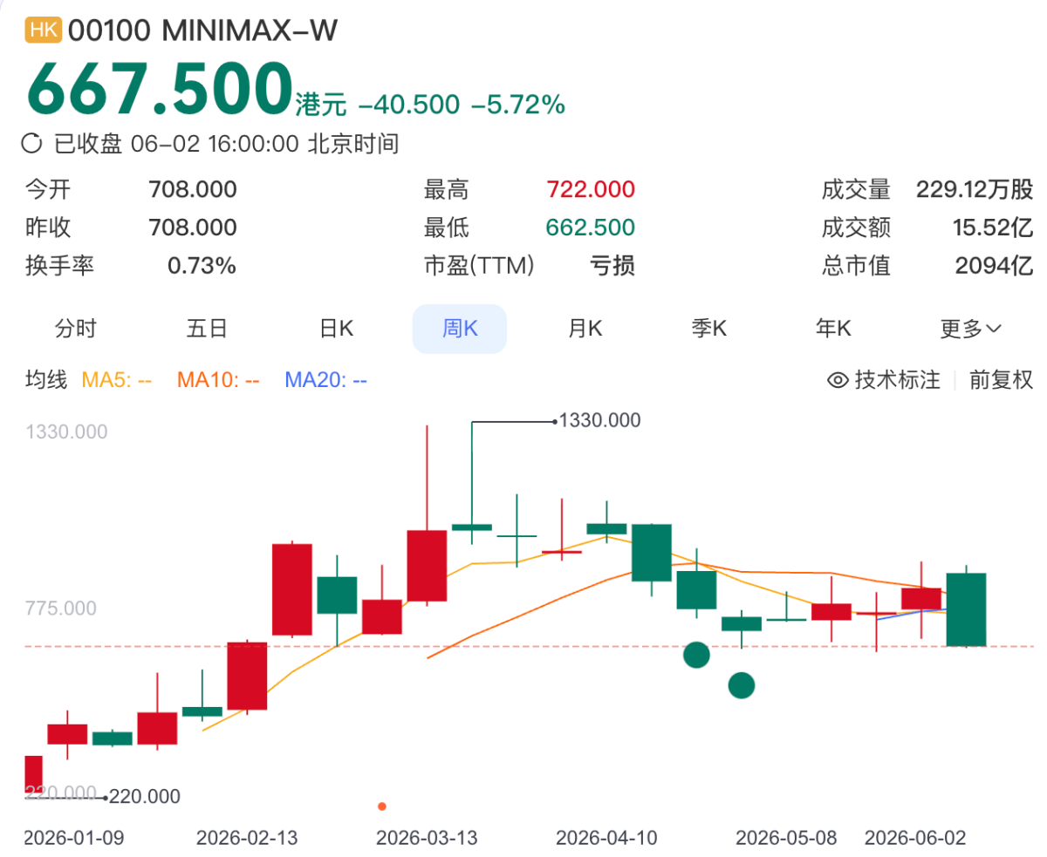The width and height of the screenshot is (1047, 857).
Task: Open the 前复权 adjustment selector
Action: [x=1001, y=380]
